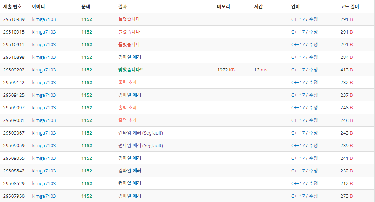The image size is (375, 202).
Task: Click 수정 link in submission 29509125 row
Action: [313, 95]
